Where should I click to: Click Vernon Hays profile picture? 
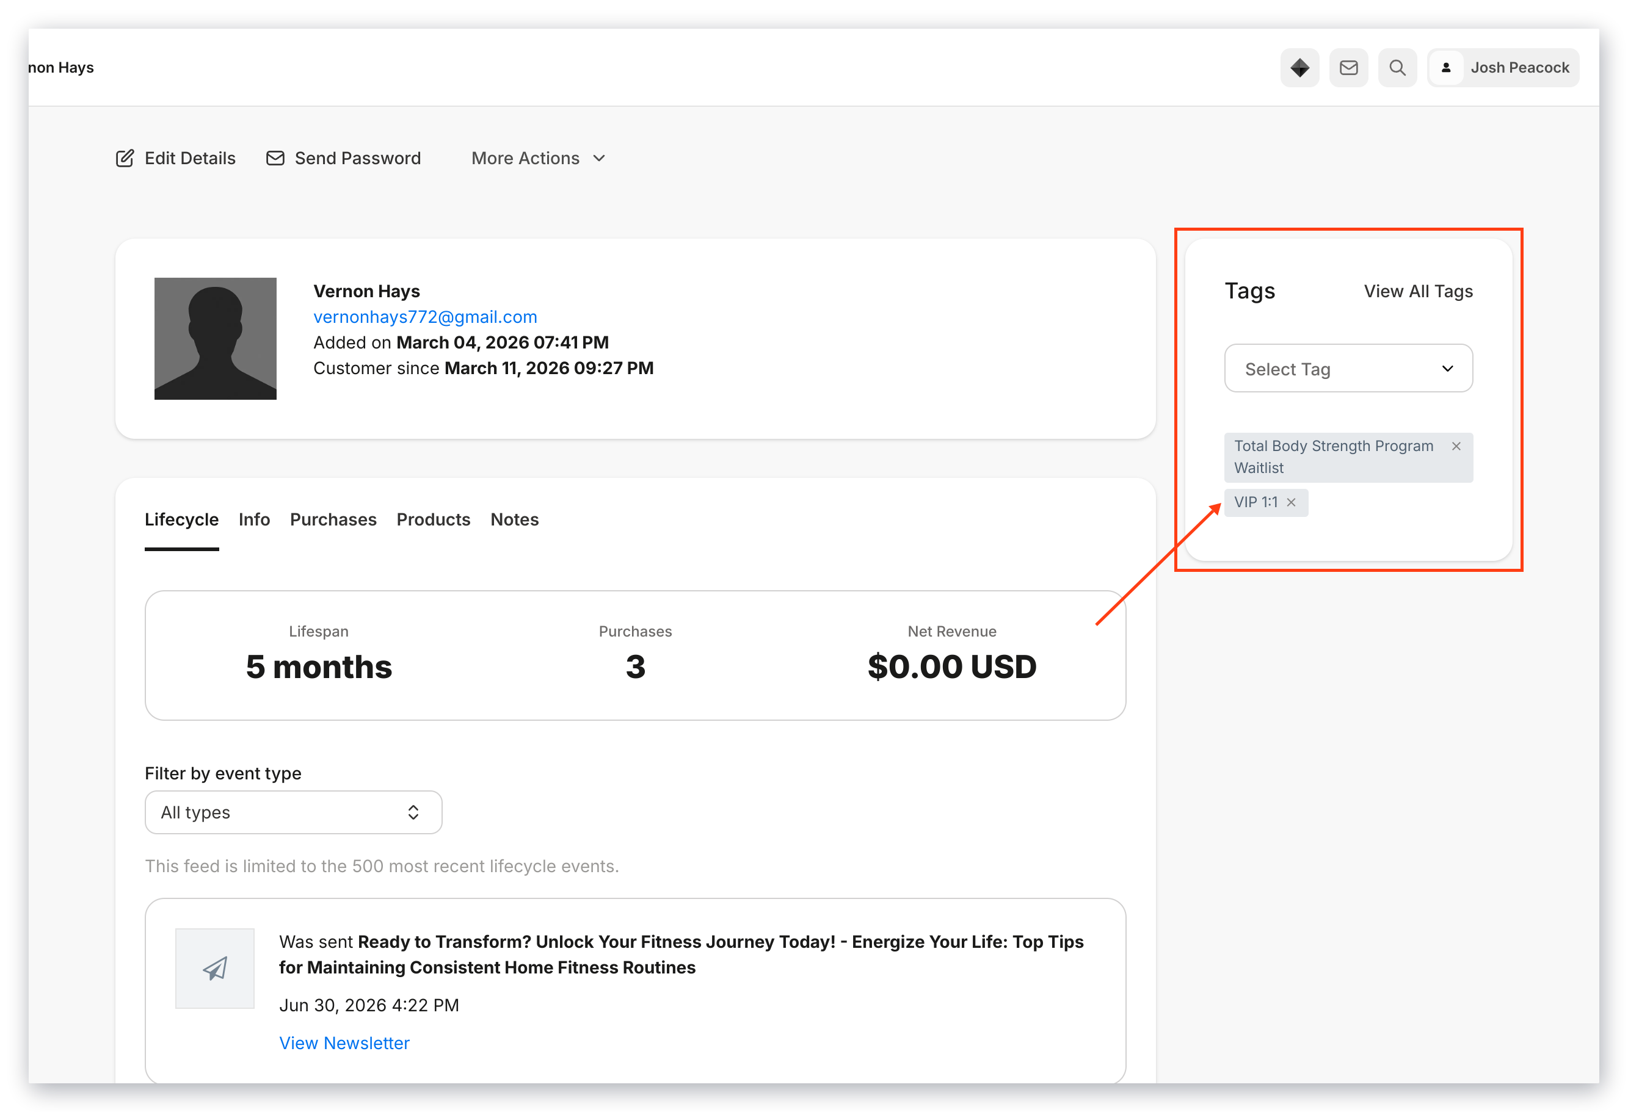click(x=215, y=338)
